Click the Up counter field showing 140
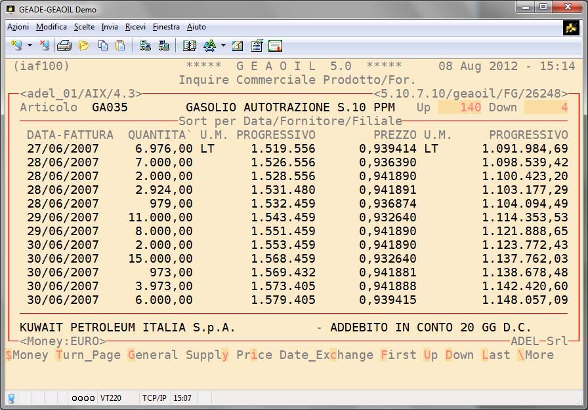588x410 pixels. 459,107
